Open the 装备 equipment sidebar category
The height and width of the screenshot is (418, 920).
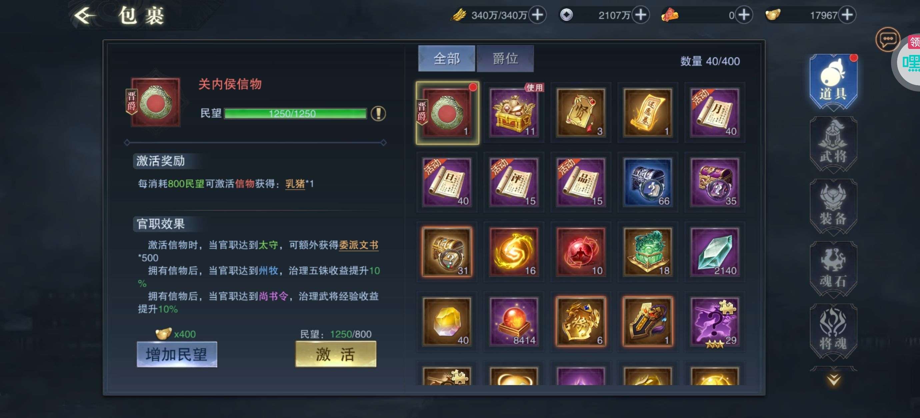pos(833,206)
